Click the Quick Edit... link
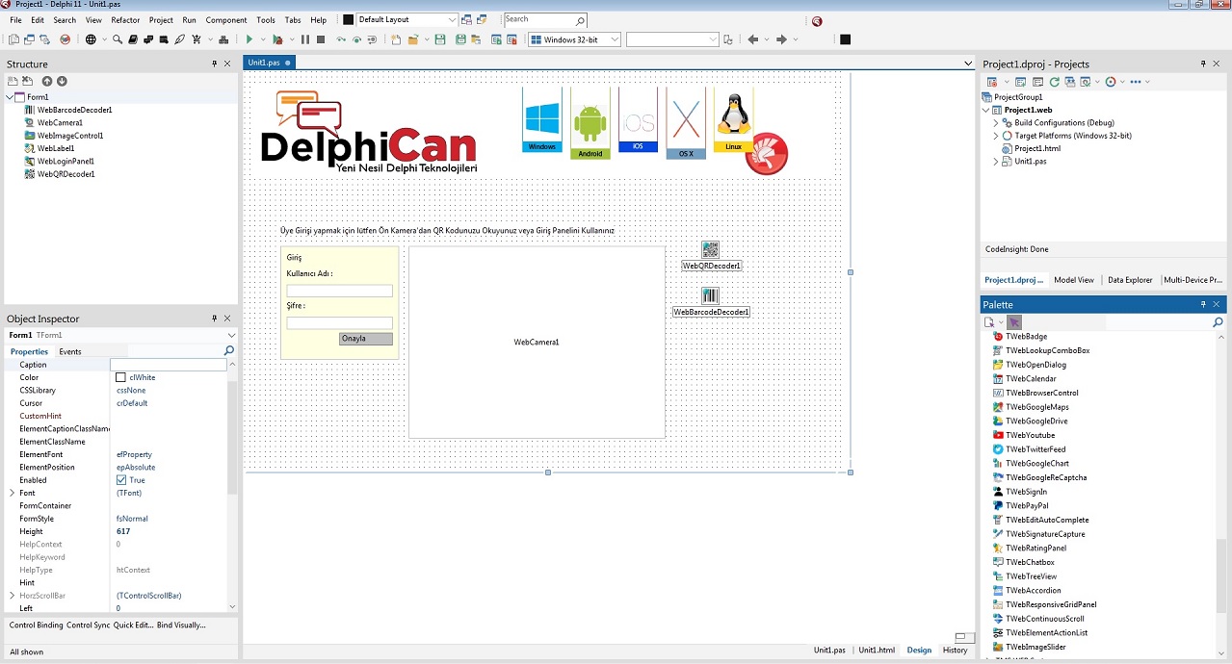 pos(133,626)
